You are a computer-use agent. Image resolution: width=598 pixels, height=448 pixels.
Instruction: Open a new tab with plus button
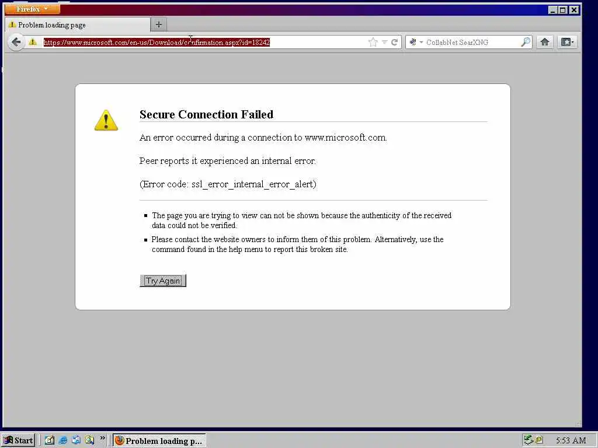coord(159,24)
